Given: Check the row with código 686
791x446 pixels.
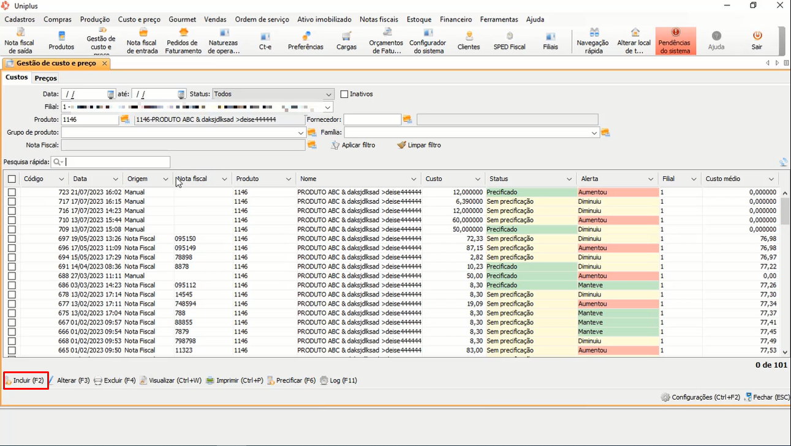Looking at the screenshot, I should (x=12, y=285).
